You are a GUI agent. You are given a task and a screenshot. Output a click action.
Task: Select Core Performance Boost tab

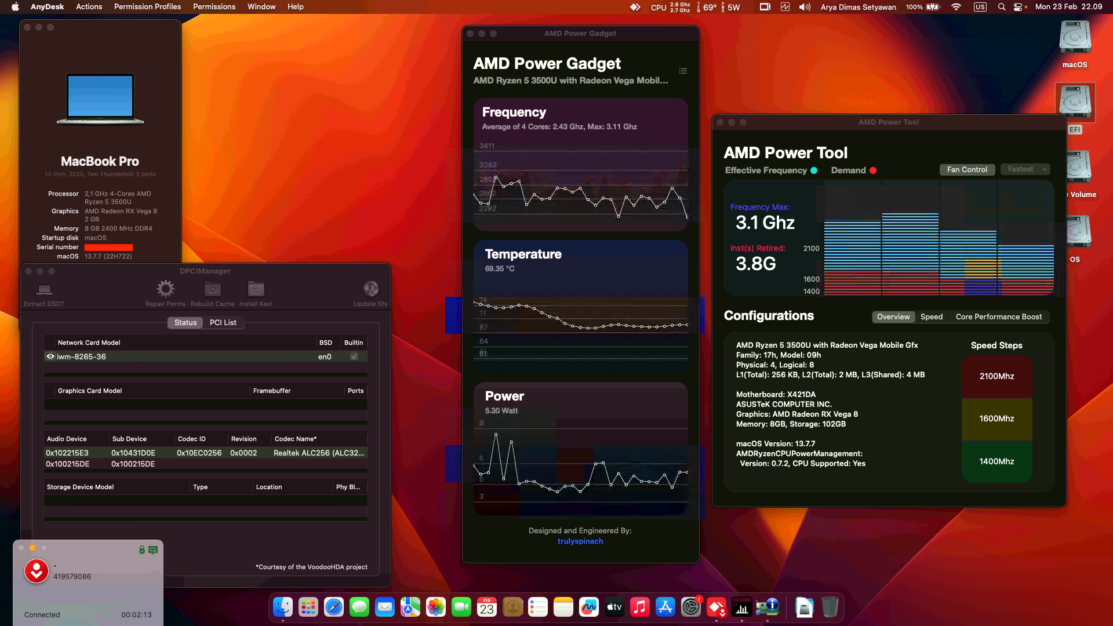point(999,316)
